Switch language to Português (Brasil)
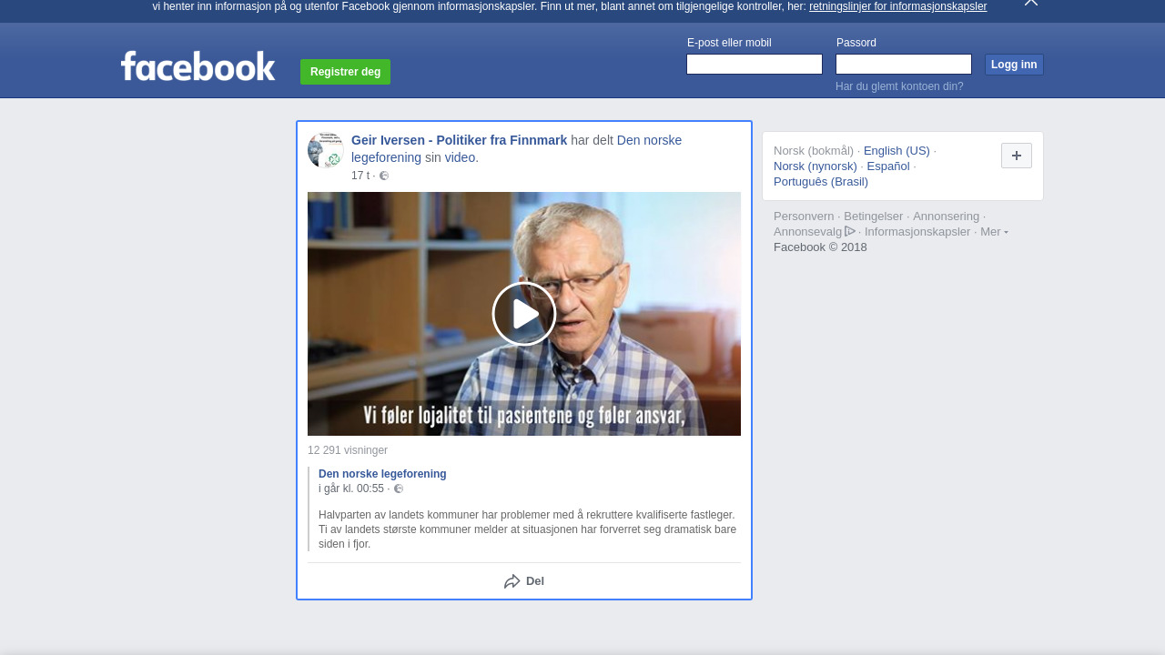The height and width of the screenshot is (655, 1165). coord(821,182)
